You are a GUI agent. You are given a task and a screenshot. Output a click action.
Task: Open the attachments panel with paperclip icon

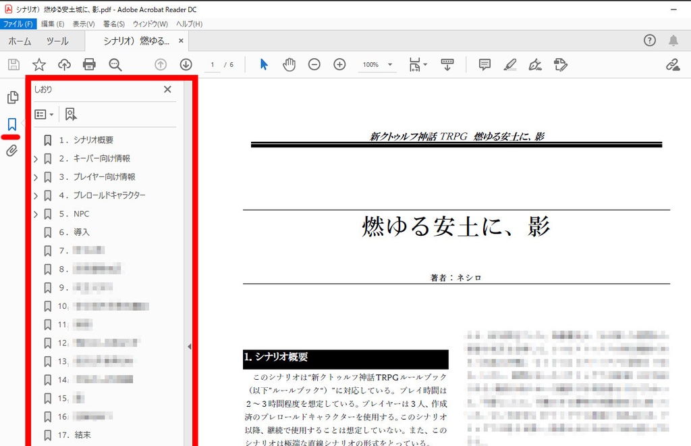pyautogui.click(x=12, y=149)
